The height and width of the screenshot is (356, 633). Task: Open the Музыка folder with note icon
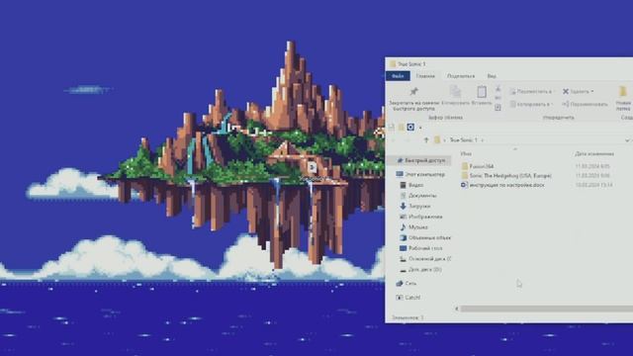413,227
